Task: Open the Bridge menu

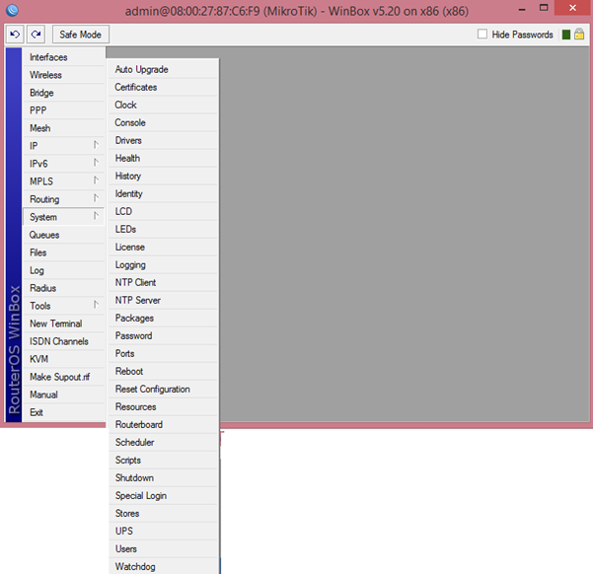Action: pos(63,93)
